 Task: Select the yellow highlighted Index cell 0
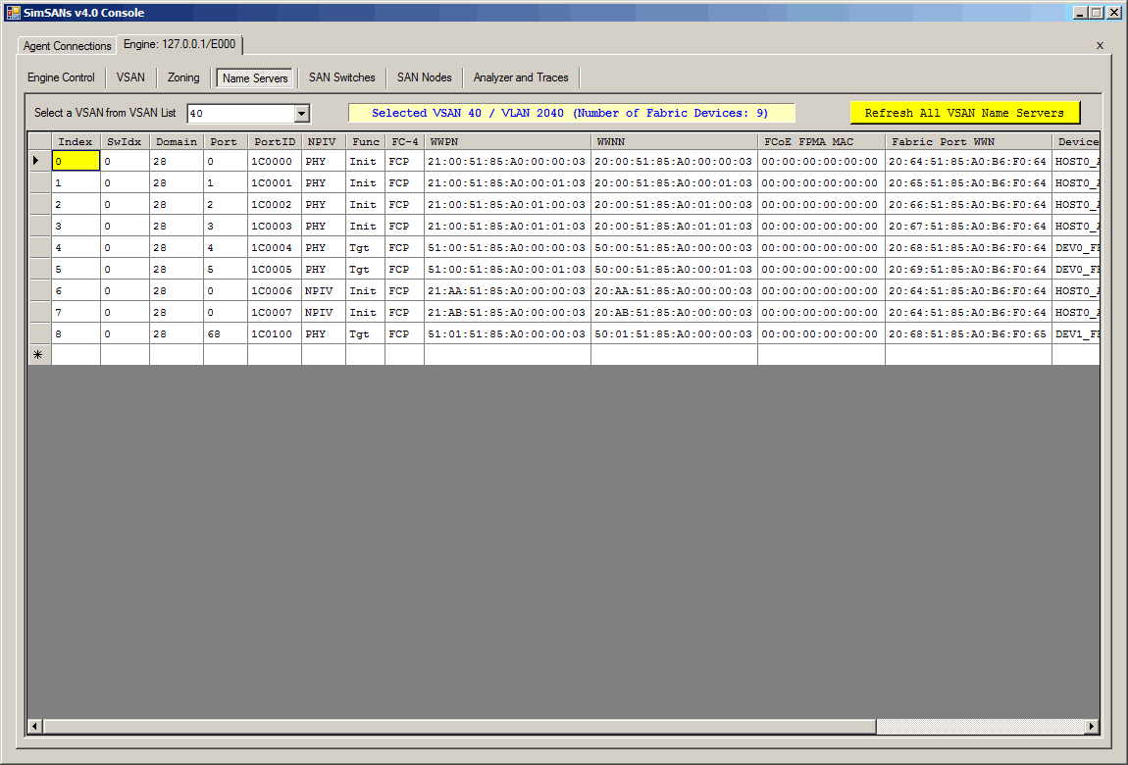(76, 161)
